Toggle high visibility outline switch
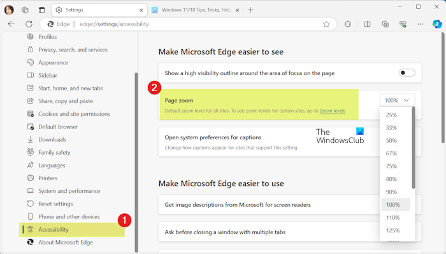 point(406,73)
